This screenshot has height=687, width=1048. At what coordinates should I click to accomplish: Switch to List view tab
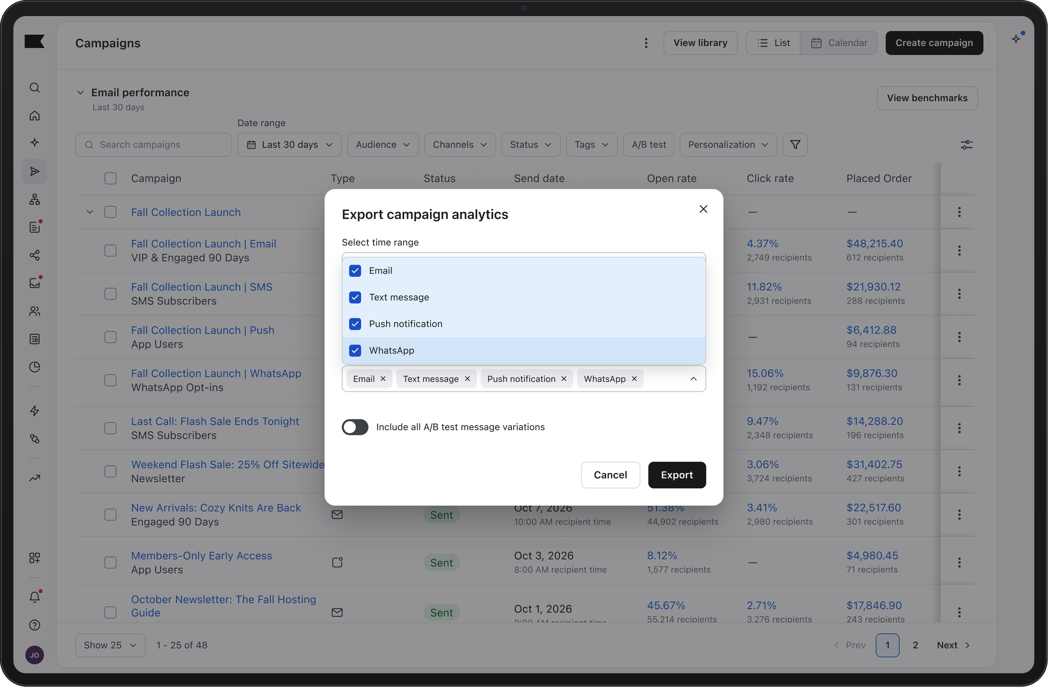773,43
